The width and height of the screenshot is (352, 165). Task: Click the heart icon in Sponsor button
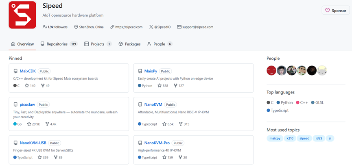click(328, 11)
